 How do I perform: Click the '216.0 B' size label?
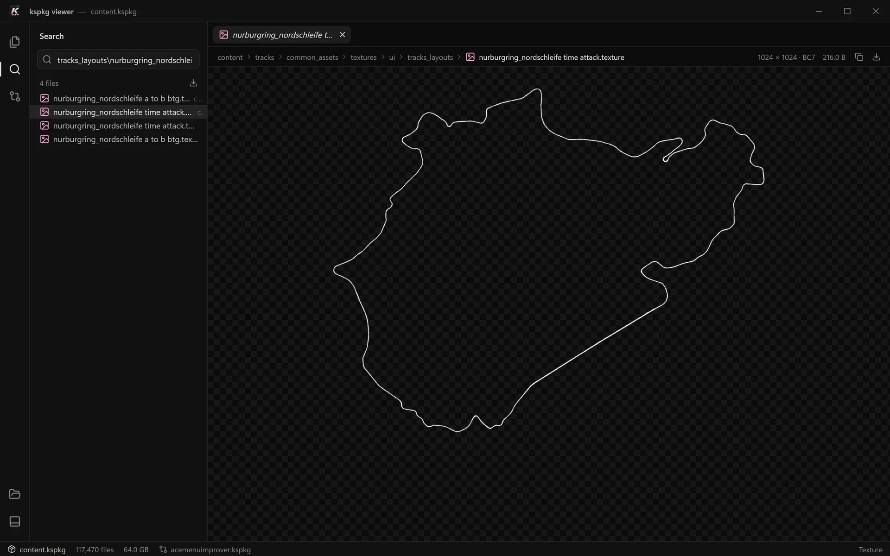tap(834, 57)
